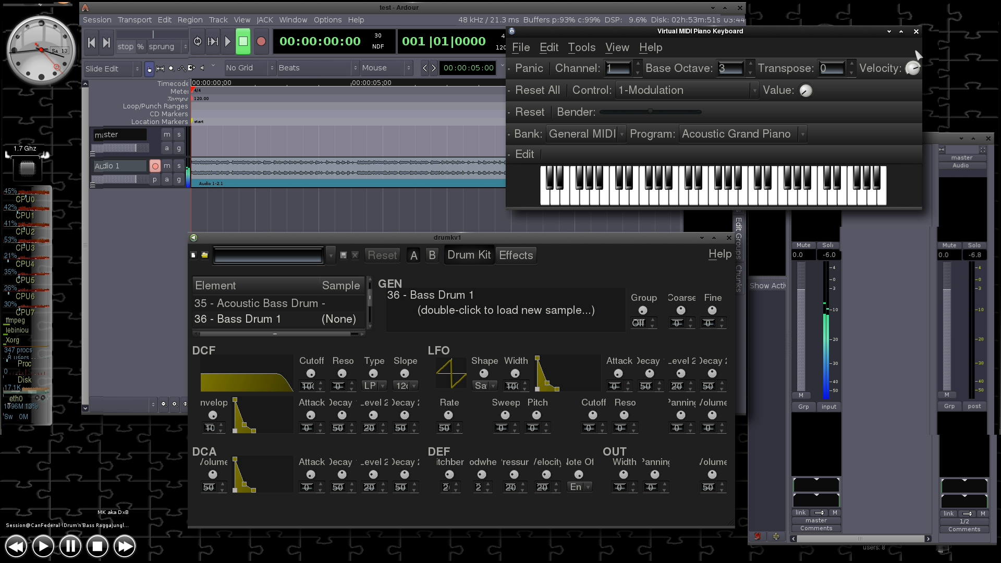Select the zoom magnifier tool
1001x563 pixels.
170,68
